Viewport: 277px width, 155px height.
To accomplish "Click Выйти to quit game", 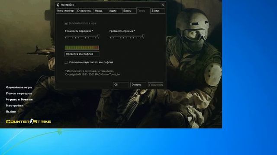I will tap(11, 112).
